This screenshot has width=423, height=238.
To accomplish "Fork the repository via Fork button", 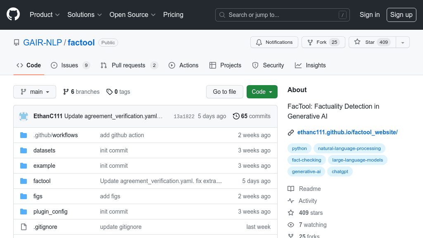I will point(323,43).
